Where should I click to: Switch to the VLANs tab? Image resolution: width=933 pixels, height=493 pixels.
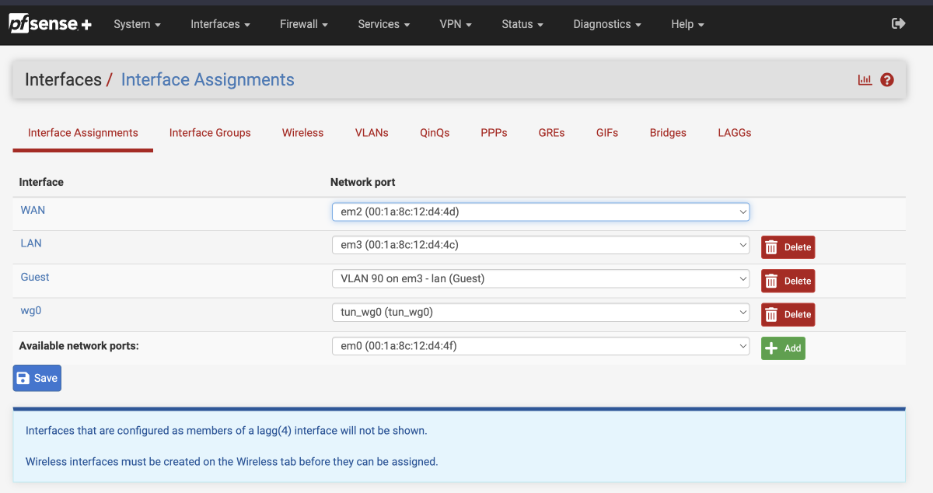(x=371, y=133)
